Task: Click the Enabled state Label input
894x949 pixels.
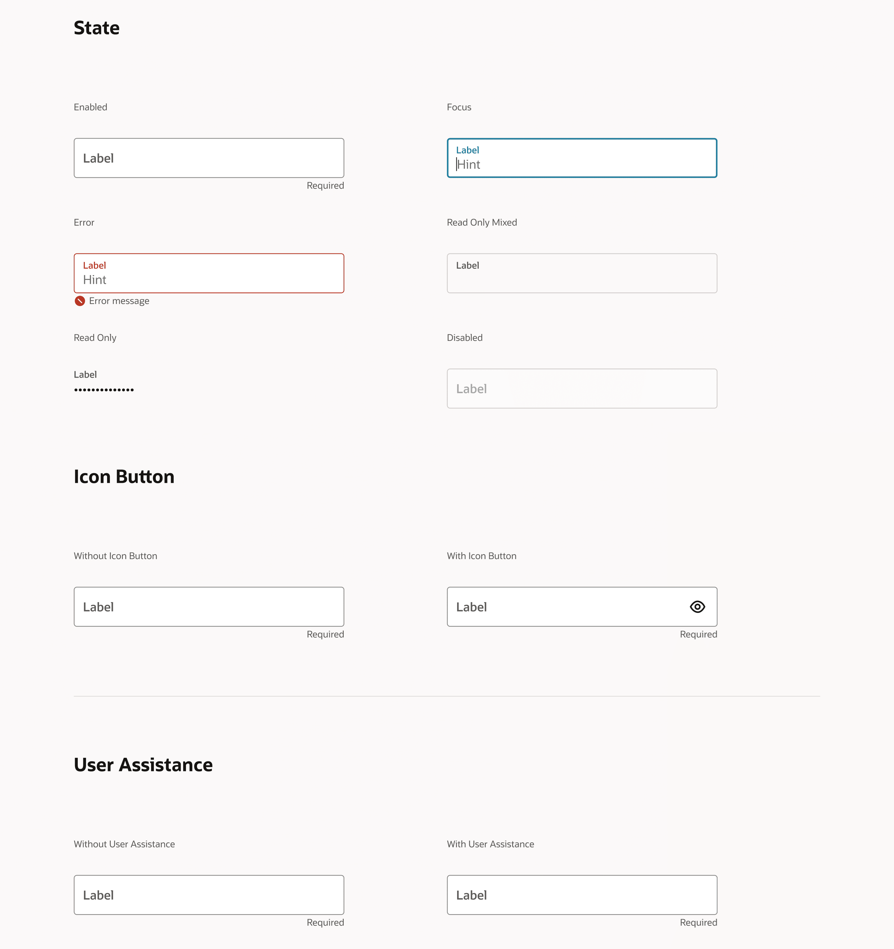Action: [209, 158]
